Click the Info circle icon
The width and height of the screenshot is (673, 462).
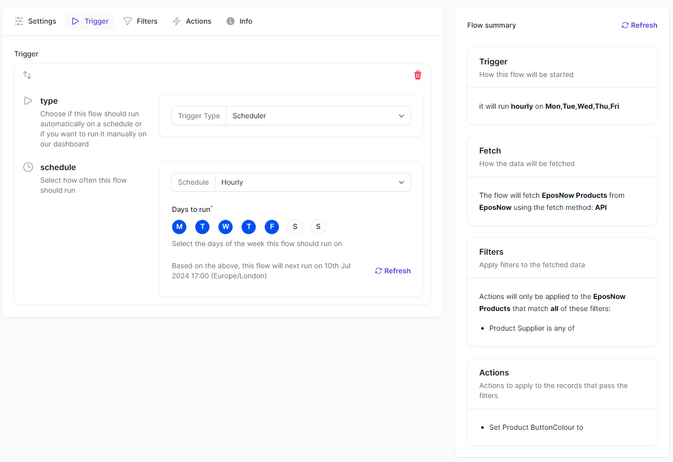231,21
